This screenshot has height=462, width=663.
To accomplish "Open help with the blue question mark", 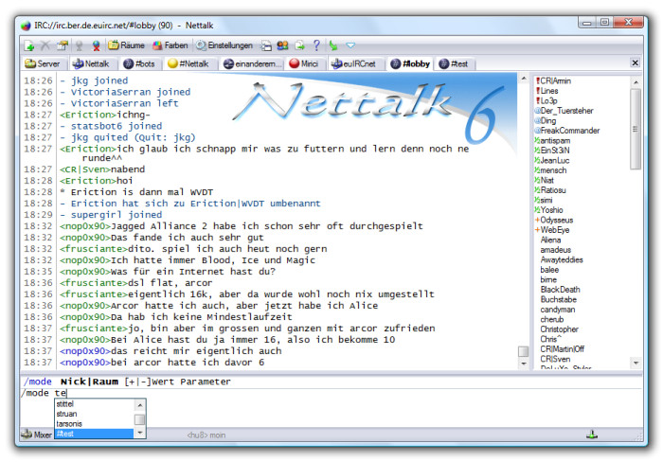I will (x=316, y=45).
